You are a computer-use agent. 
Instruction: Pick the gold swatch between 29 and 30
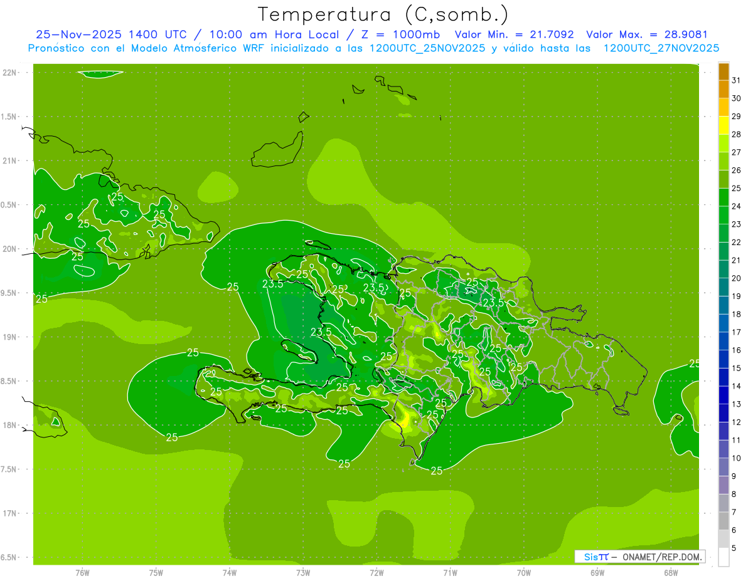724,107
